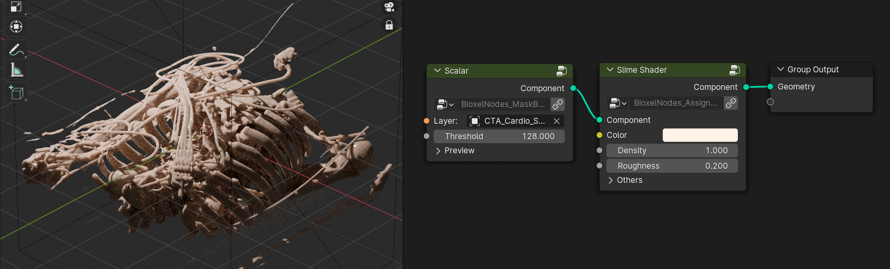Click the Move viewport tool icon
Viewport: 890px width, 269px height.
[x=16, y=27]
